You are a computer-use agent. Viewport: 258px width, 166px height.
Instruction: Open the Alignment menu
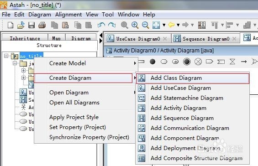[68, 15]
